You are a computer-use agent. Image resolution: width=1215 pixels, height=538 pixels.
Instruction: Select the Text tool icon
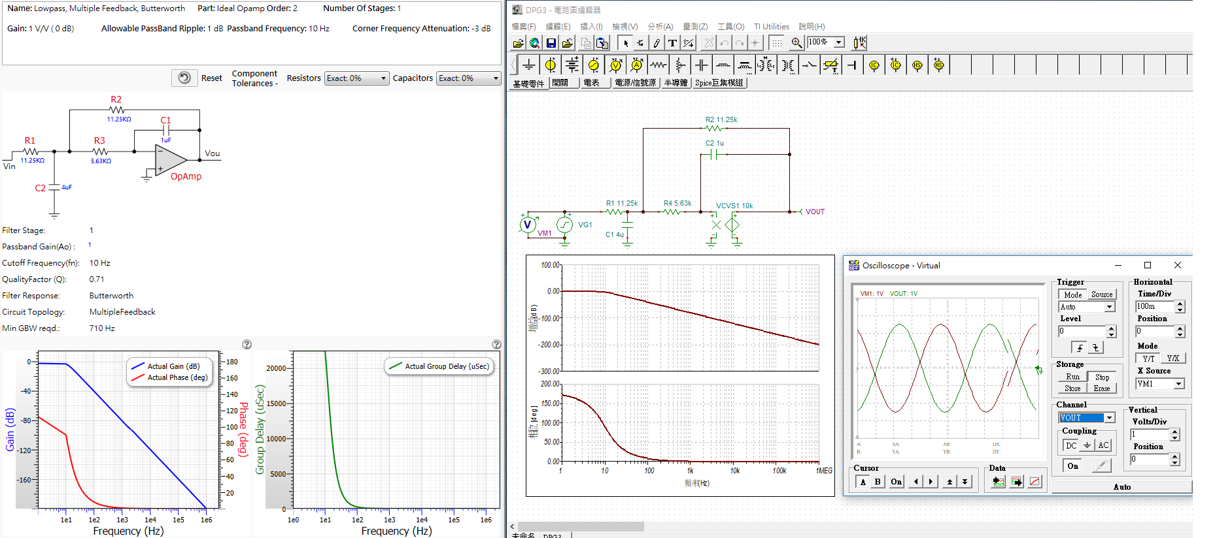click(x=672, y=43)
